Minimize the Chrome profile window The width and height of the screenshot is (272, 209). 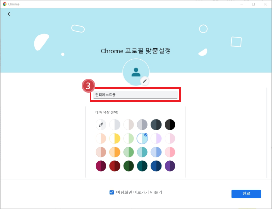[x=241, y=4]
